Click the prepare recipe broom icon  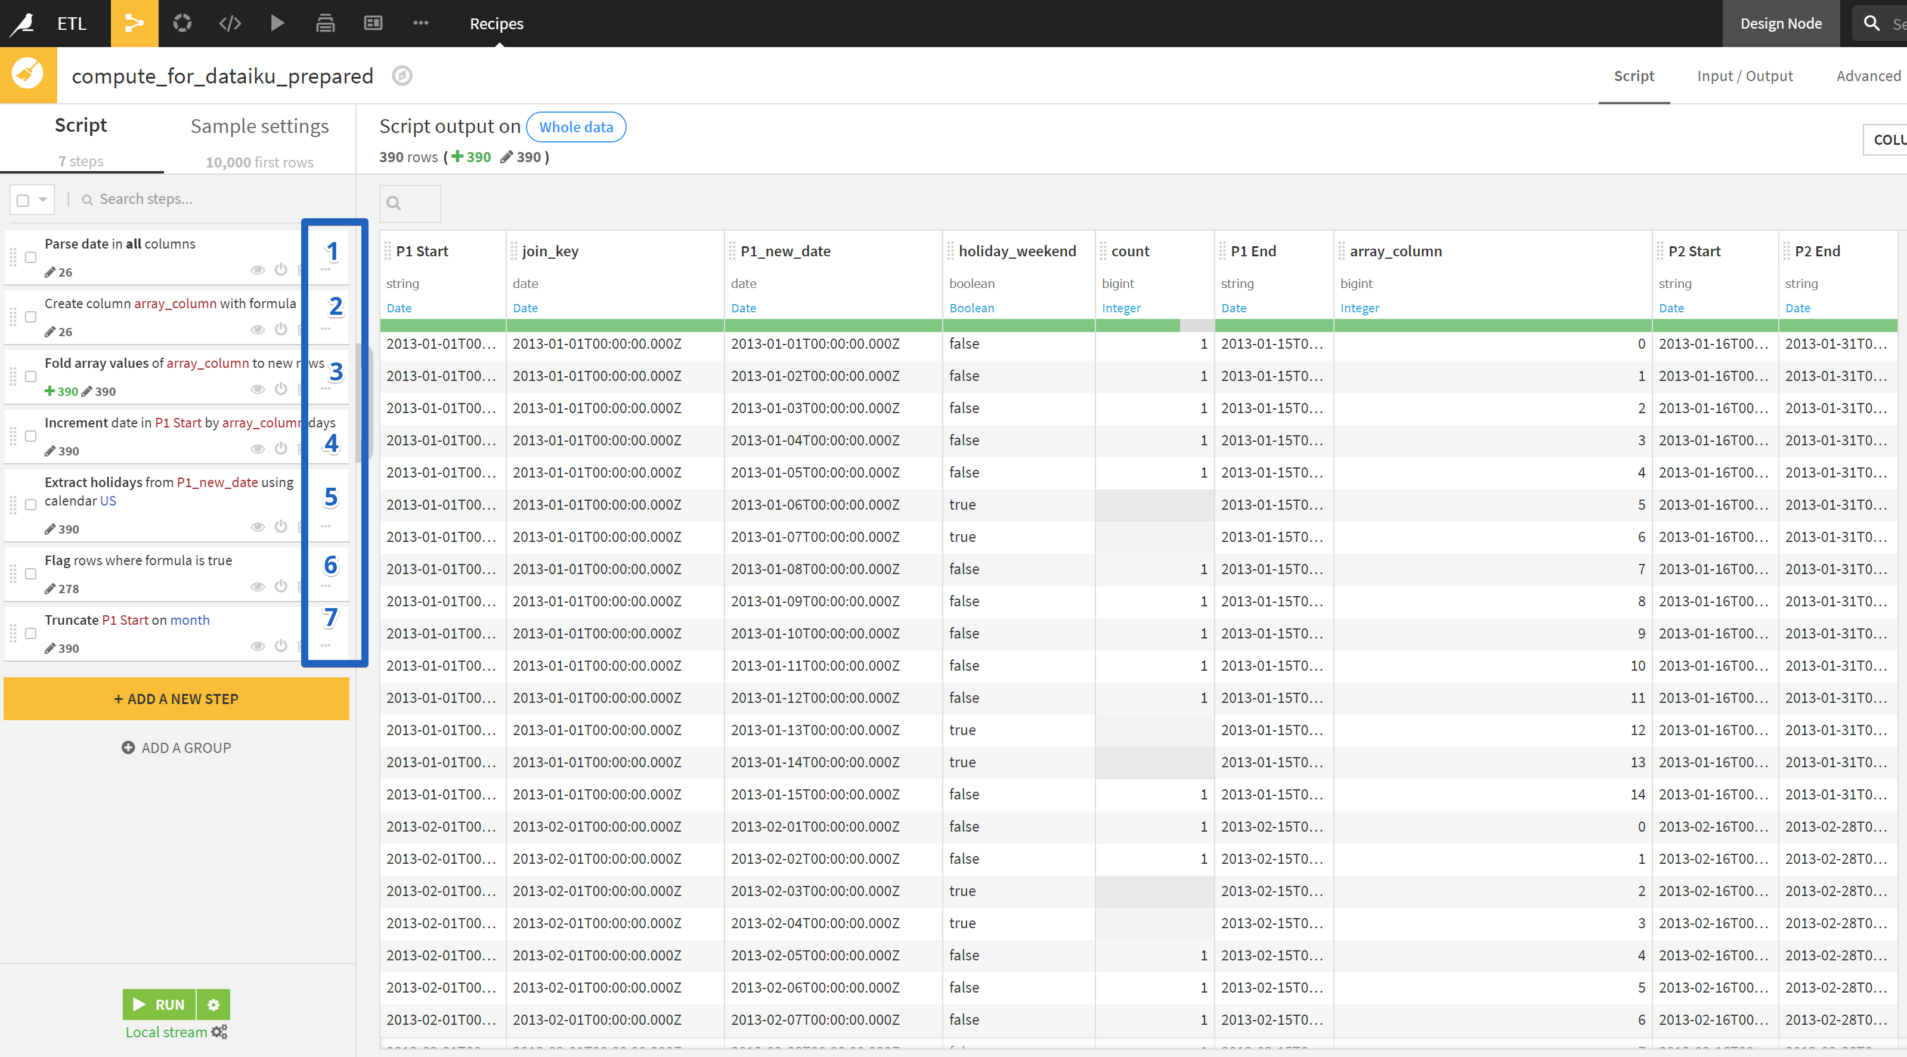[28, 74]
